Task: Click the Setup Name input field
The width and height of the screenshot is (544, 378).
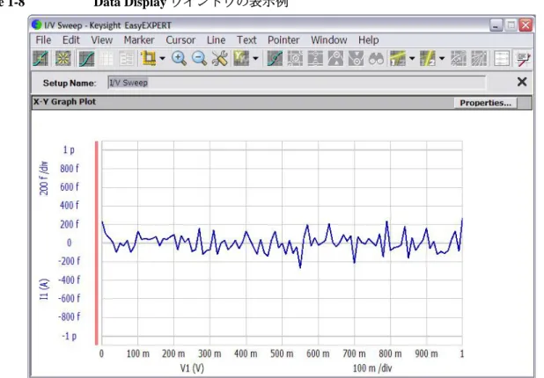Action: [297, 83]
